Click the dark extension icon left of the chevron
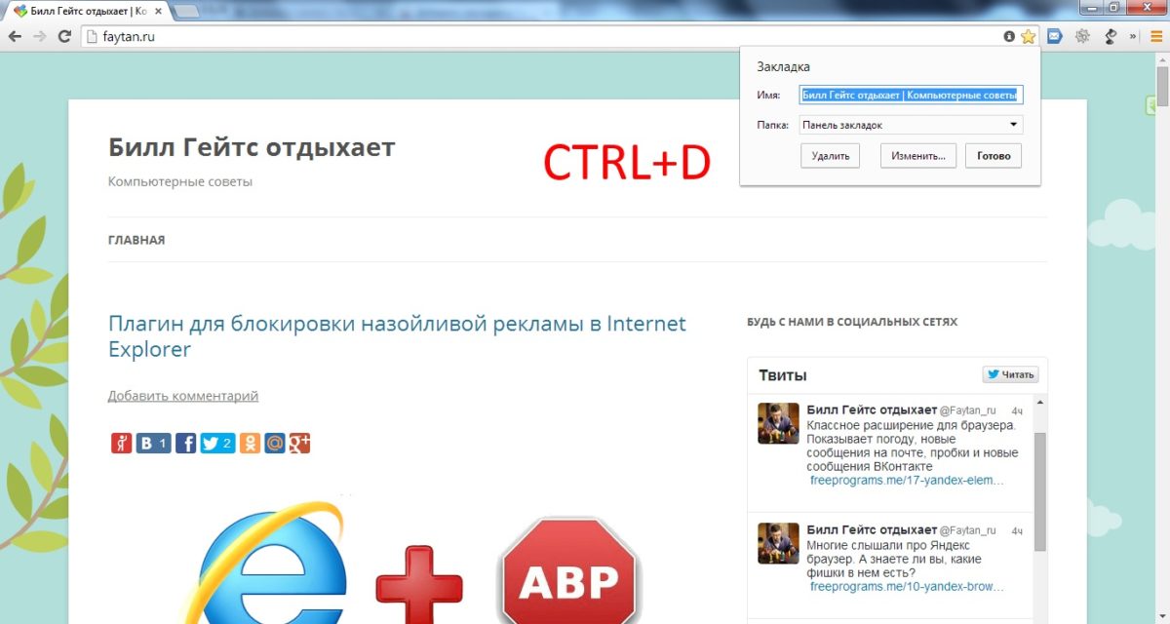 point(1110,36)
